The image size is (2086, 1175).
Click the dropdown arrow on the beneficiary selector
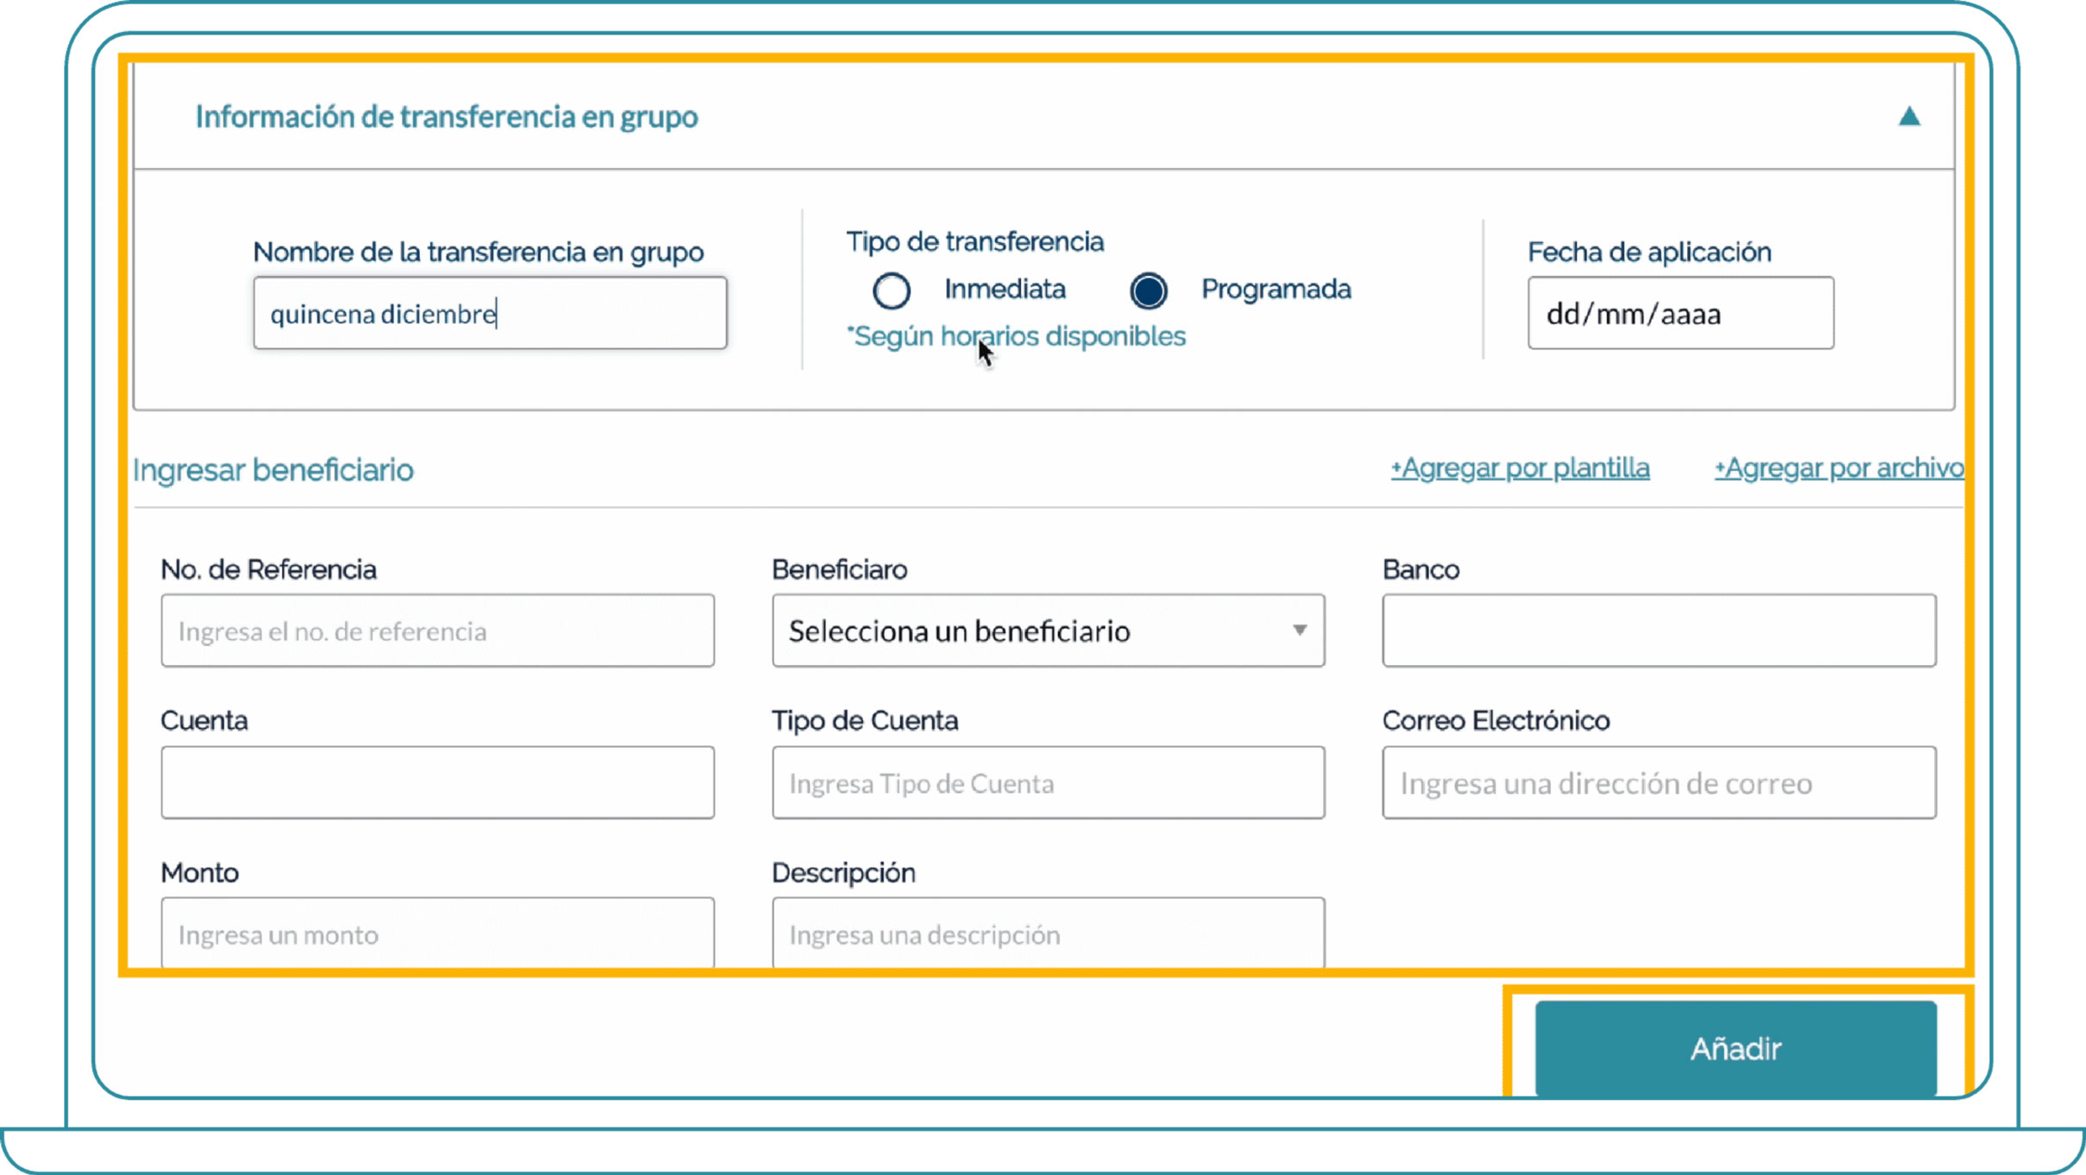pos(1299,631)
